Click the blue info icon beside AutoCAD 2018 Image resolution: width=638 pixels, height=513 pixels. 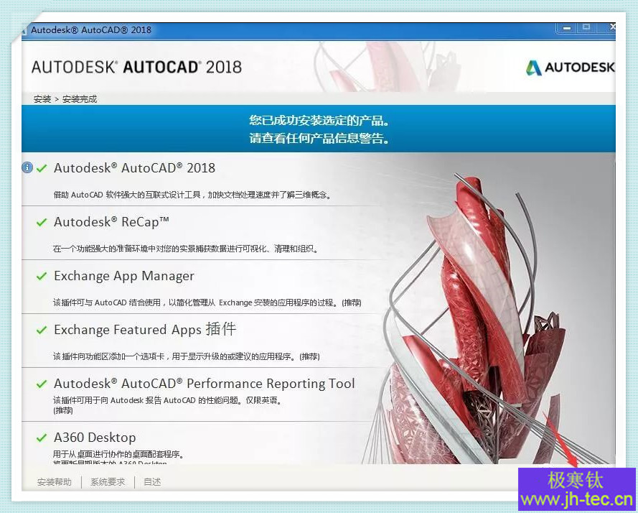[x=27, y=167]
